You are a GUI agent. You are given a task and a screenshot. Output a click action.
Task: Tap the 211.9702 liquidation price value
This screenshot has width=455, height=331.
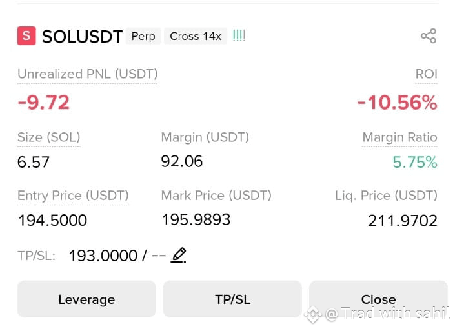pos(403,221)
